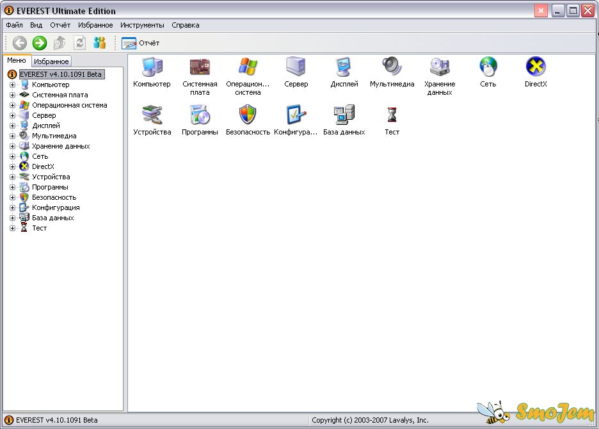The height and width of the screenshot is (429, 599).
Task: Expand the Дисплей tree node
Action: pos(12,125)
